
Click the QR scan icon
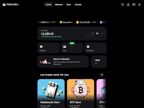[134, 5]
